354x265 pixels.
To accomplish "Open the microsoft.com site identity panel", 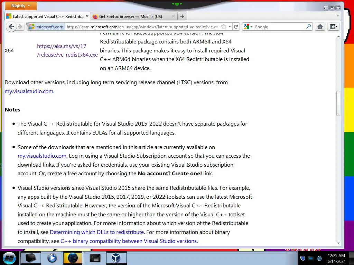I will [x=46, y=27].
